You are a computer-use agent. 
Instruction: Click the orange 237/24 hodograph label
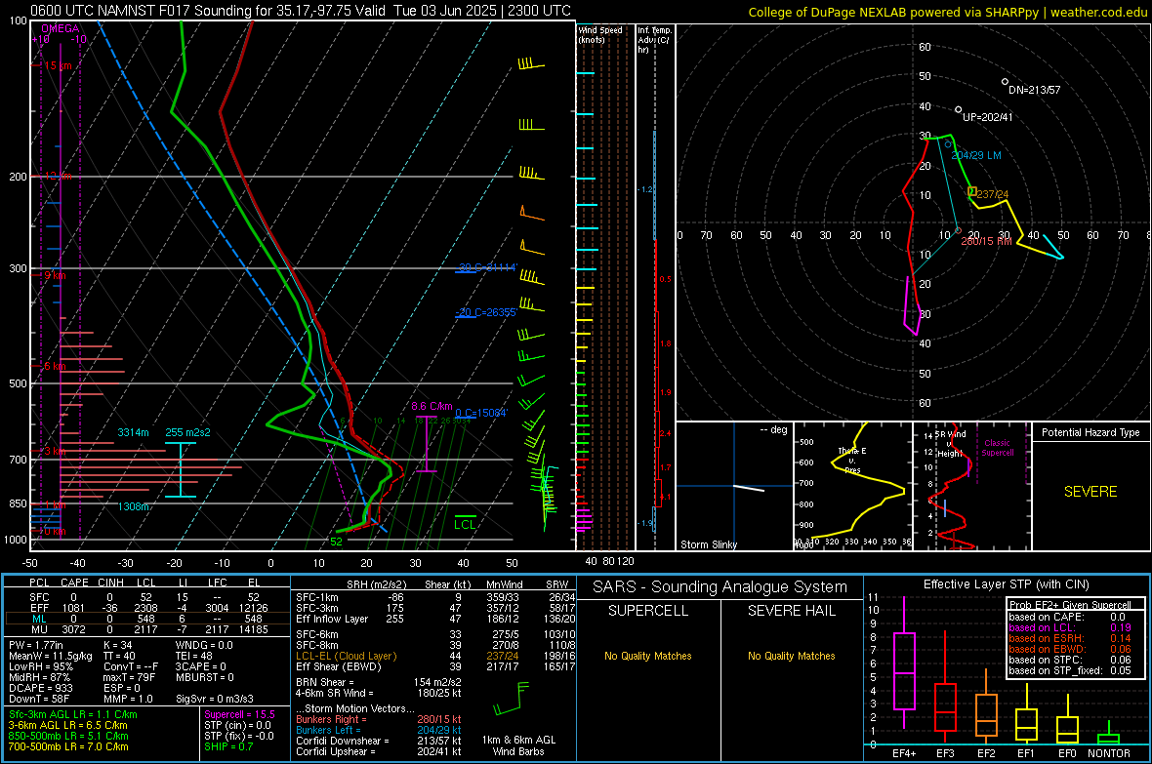[x=993, y=195]
